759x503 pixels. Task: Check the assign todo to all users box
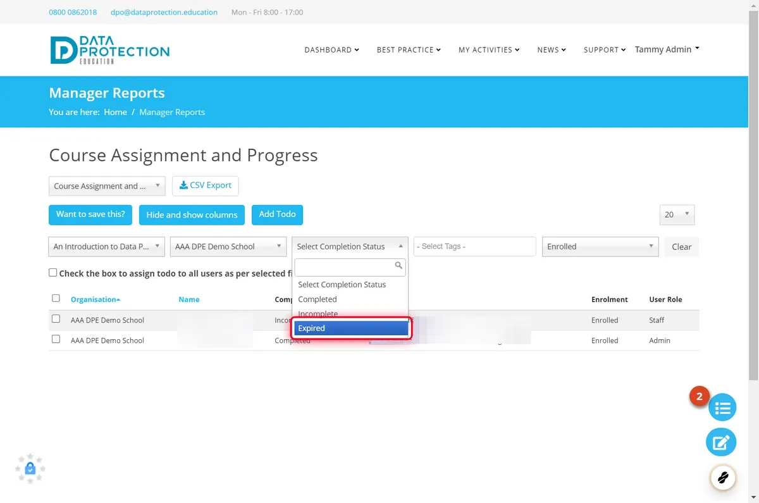pyautogui.click(x=52, y=273)
